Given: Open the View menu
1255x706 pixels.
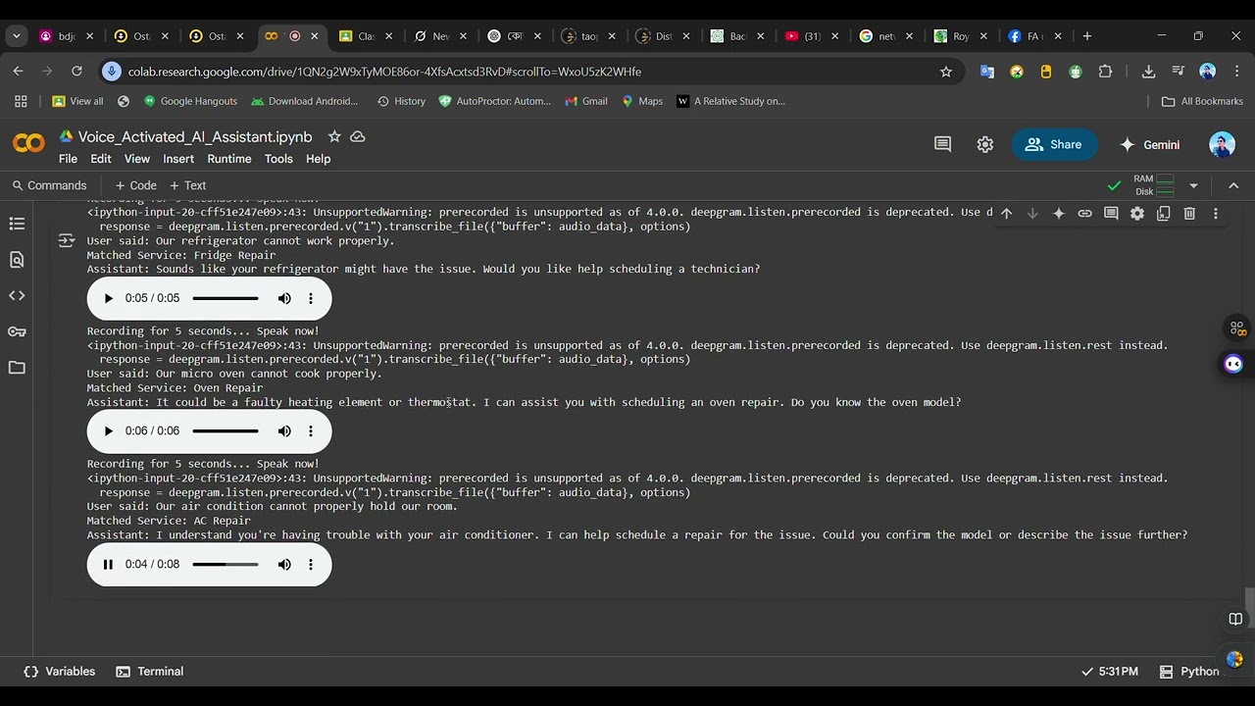Looking at the screenshot, I should [137, 159].
